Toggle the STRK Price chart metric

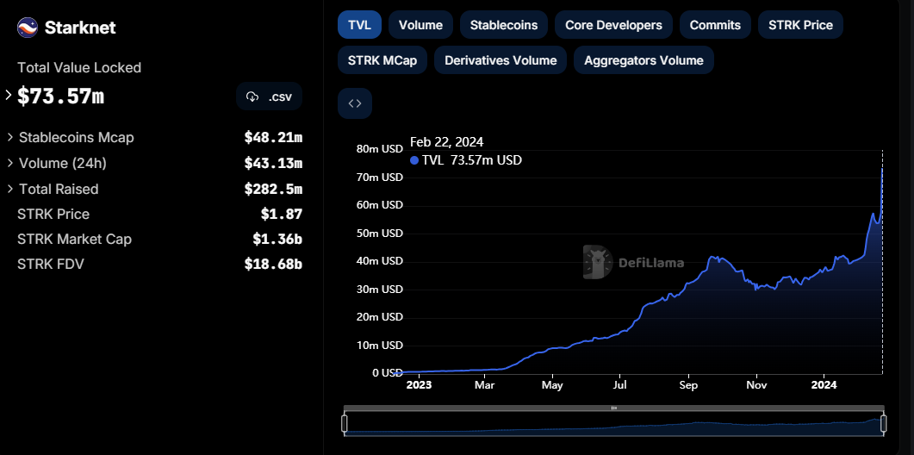pyautogui.click(x=800, y=25)
